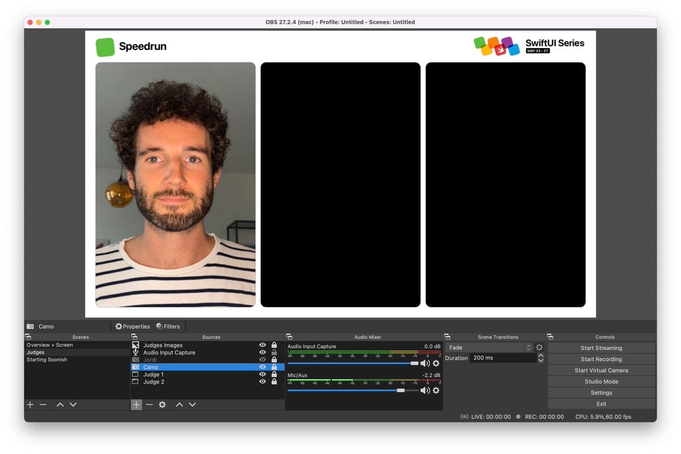This screenshot has width=681, height=454.
Task: Click the right black judge preview panel
Action: coord(506,185)
